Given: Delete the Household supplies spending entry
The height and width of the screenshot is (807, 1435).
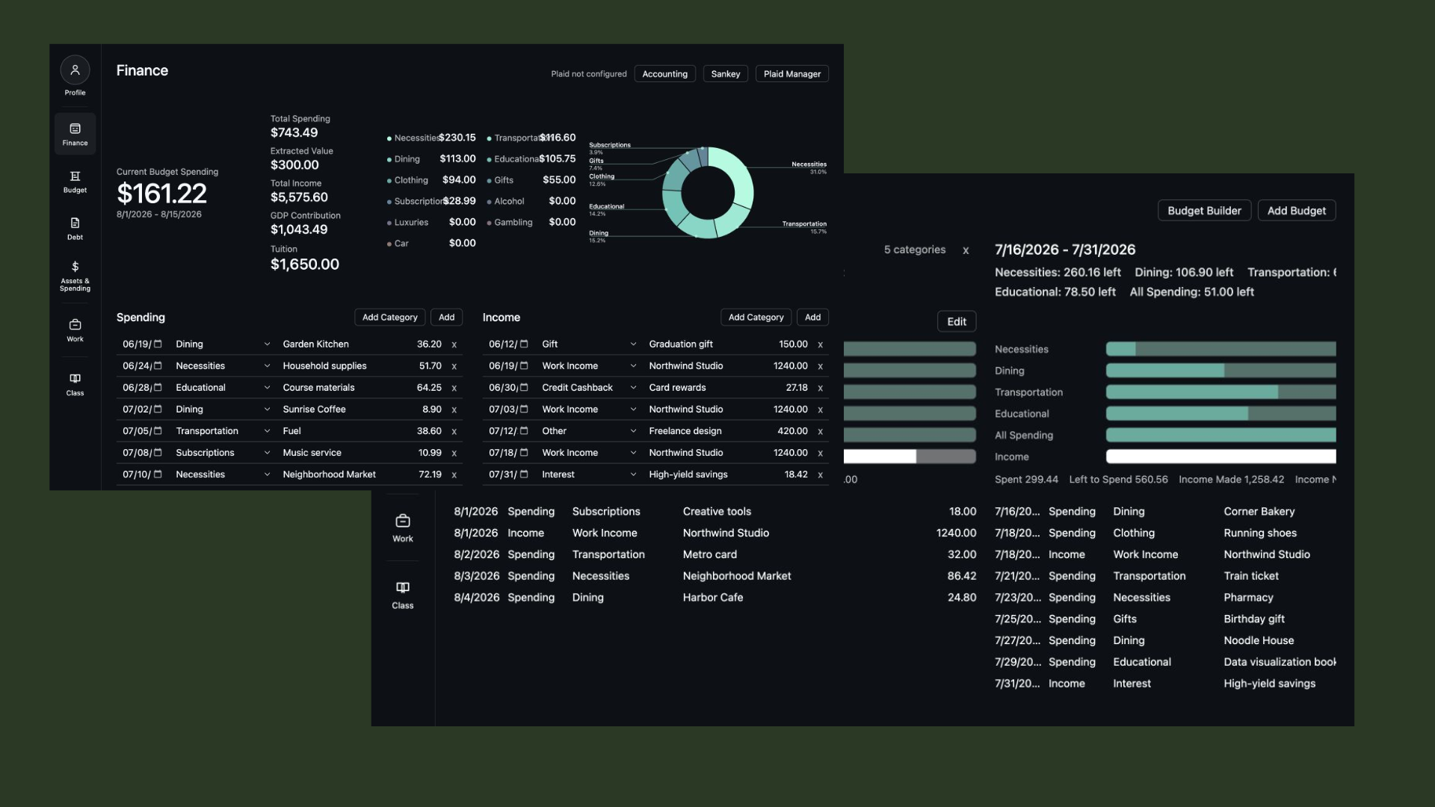Looking at the screenshot, I should pyautogui.click(x=454, y=366).
